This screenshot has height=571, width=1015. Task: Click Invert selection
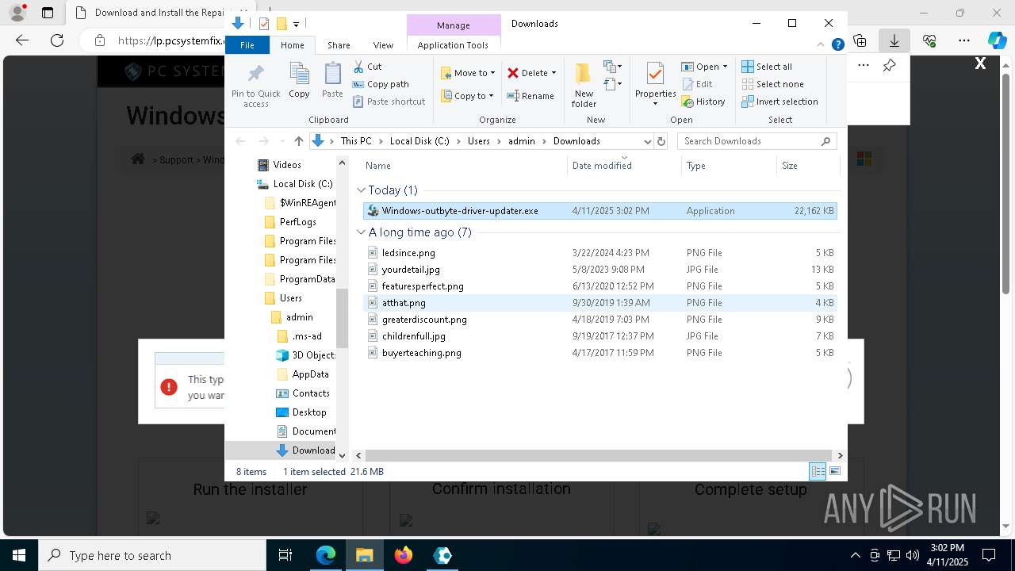(x=779, y=102)
